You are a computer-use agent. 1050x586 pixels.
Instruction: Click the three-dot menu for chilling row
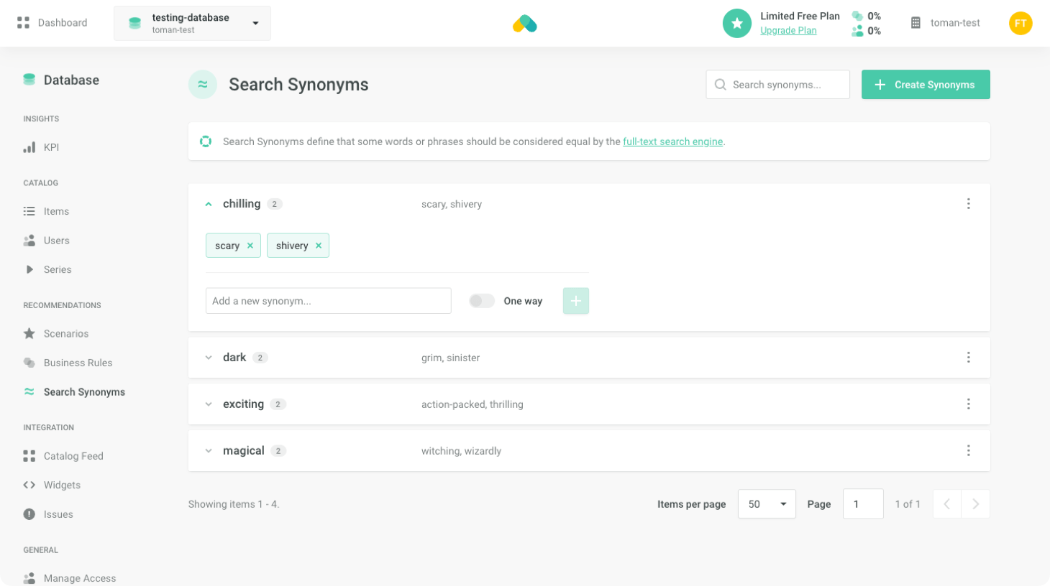click(x=968, y=204)
